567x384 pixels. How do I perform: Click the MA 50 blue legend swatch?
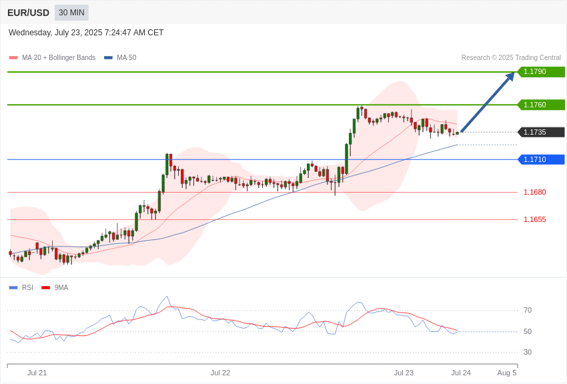pos(108,57)
